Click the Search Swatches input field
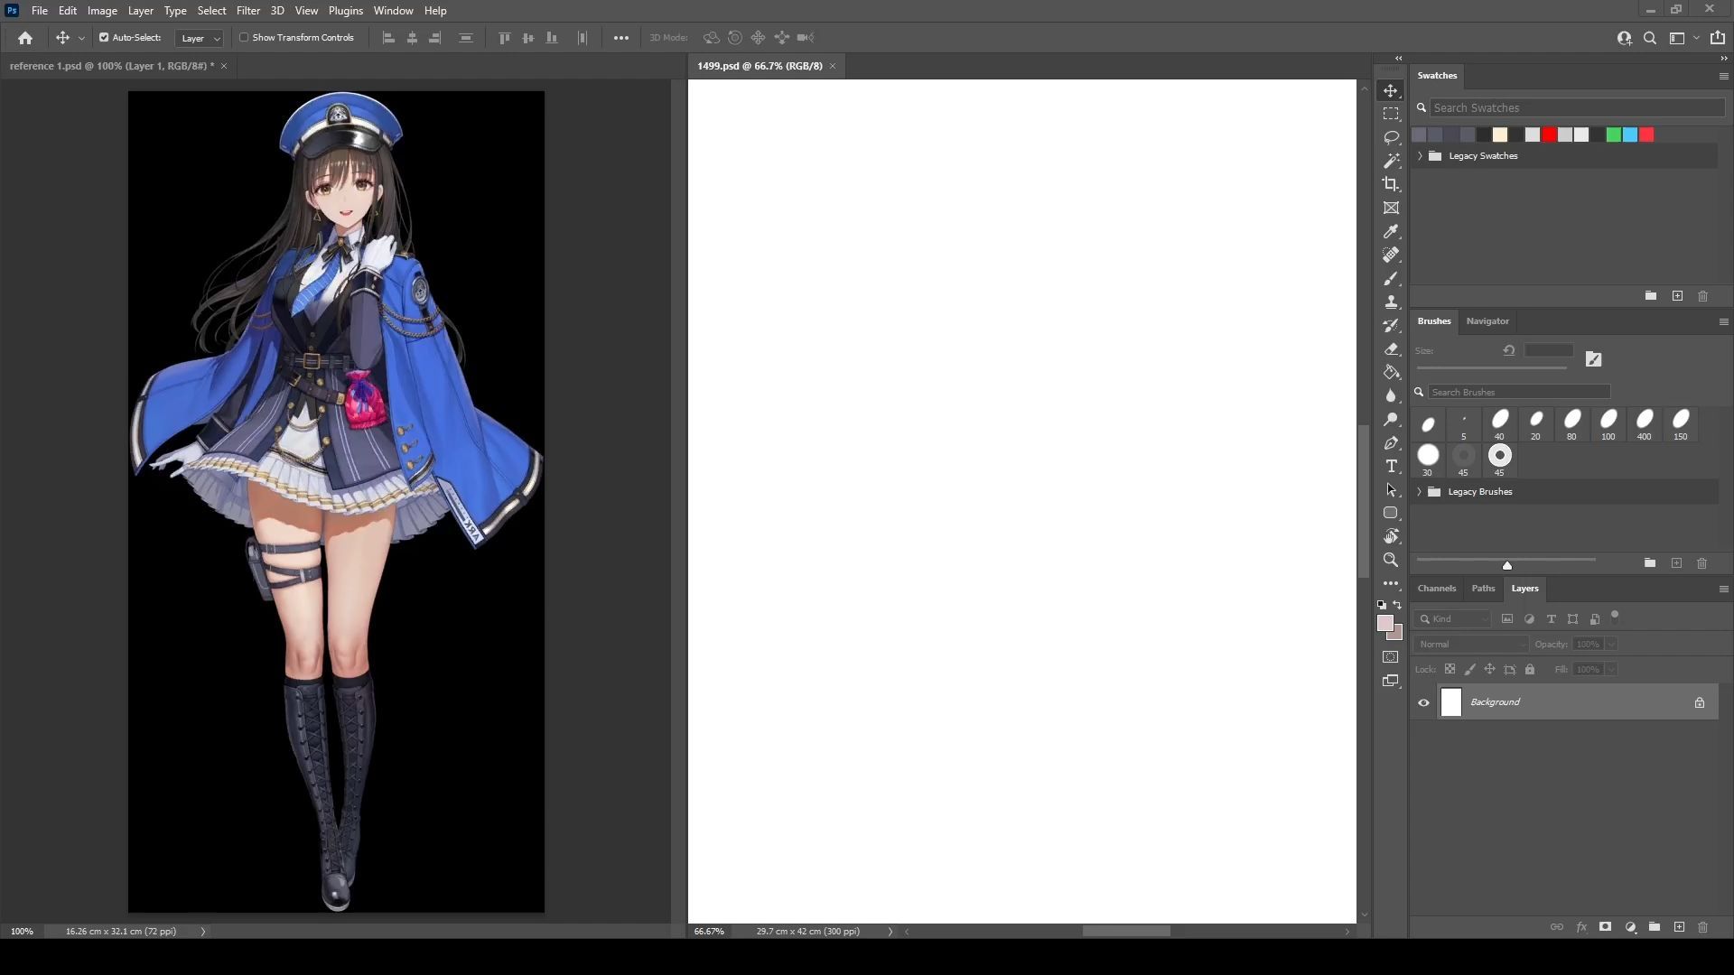 1577,108
